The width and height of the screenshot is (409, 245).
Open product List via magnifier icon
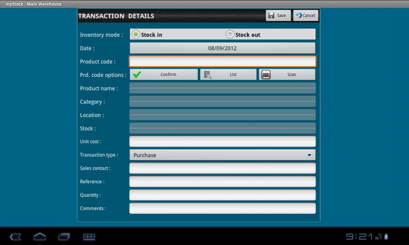pyautogui.click(x=208, y=75)
